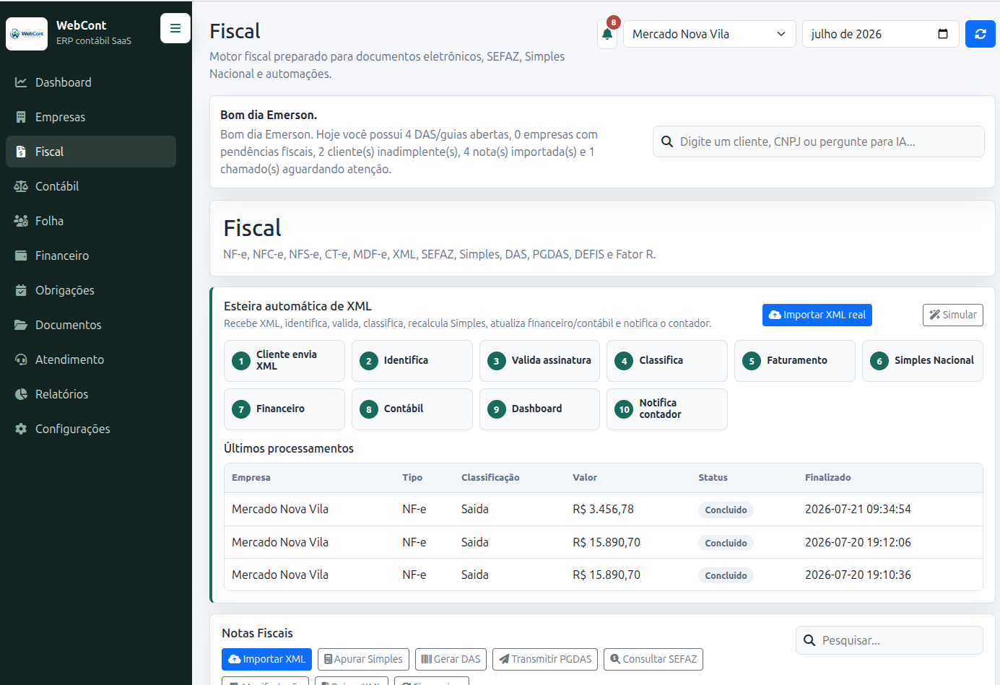This screenshot has height=685, width=1000.
Task: Click the Classificação column header
Action: [490, 478]
